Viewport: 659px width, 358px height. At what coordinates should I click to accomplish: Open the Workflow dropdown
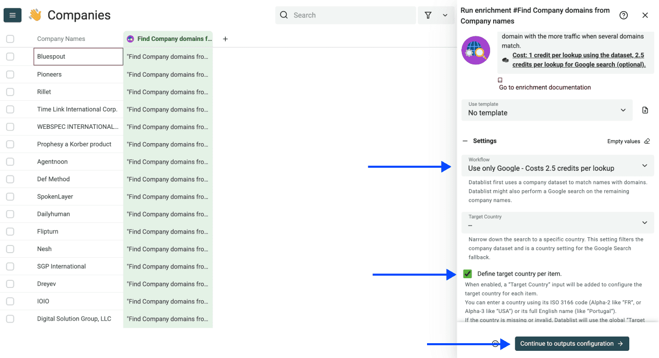pos(557,166)
